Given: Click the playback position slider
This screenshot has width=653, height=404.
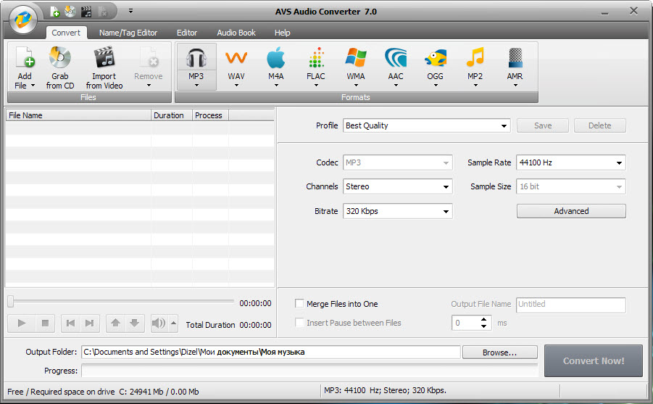Looking at the screenshot, I should pyautogui.click(x=120, y=302).
